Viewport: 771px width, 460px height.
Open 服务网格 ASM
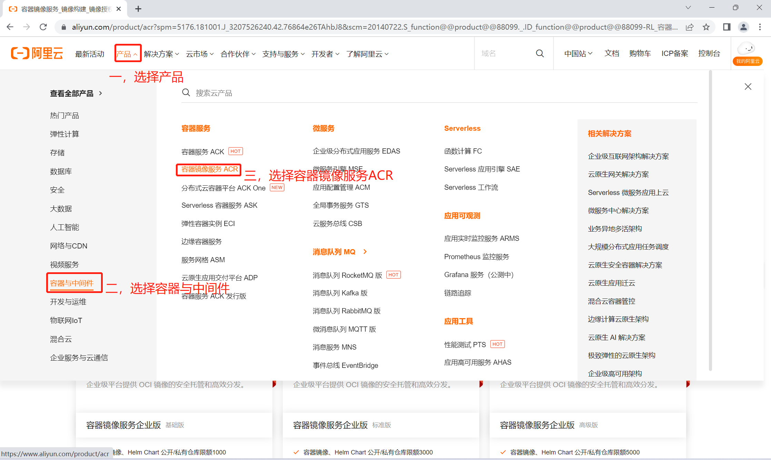[203, 260]
